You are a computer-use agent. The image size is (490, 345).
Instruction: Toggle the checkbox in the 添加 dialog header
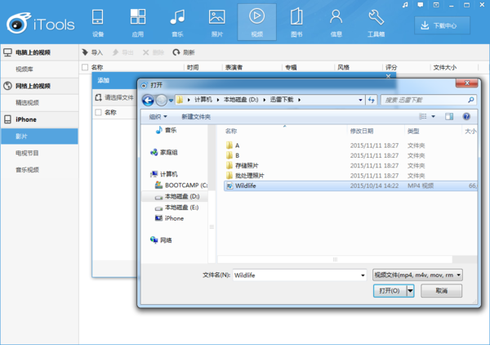click(99, 112)
